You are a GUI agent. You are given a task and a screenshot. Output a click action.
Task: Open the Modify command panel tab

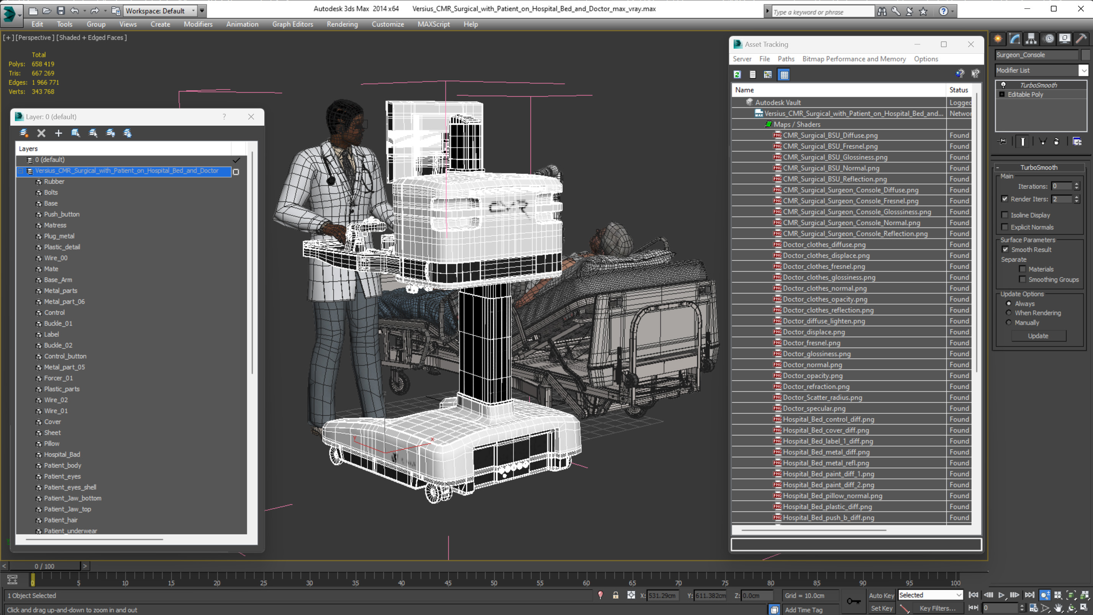tap(1014, 39)
